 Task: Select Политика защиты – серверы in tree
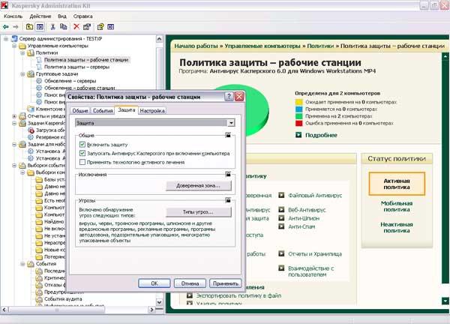[76, 67]
